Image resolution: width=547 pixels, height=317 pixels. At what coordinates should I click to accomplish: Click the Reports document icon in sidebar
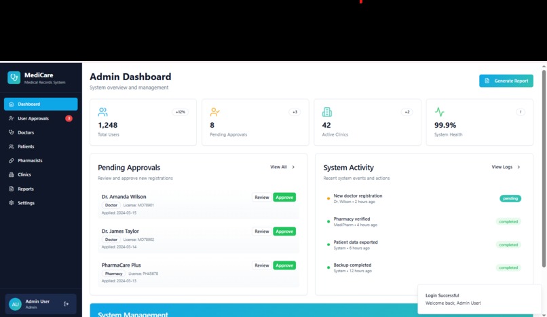[x=11, y=189]
